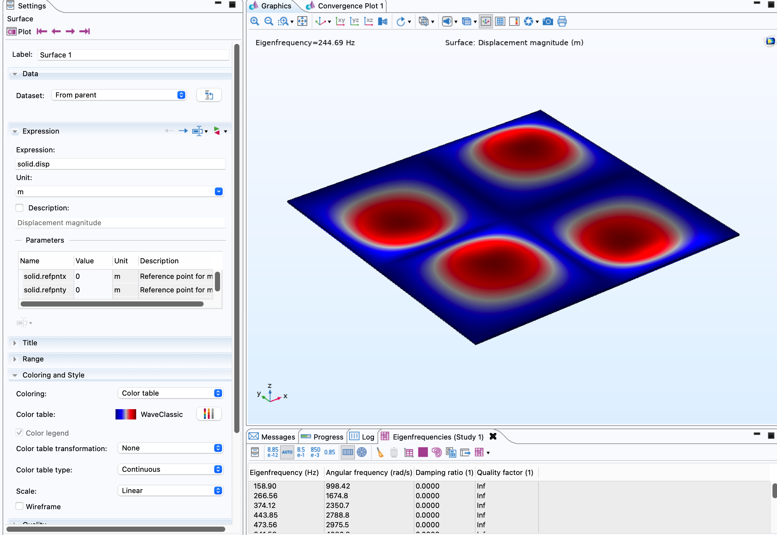
Task: Collapse the Coloring and Style section
Action: tap(15, 376)
